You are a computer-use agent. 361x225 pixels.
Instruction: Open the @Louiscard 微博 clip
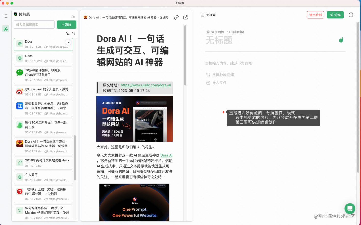pyautogui.click(x=43, y=92)
